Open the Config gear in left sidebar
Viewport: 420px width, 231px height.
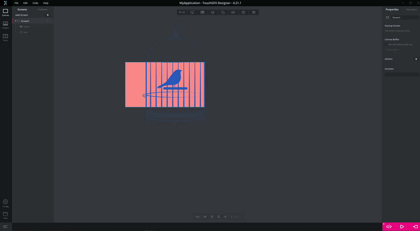(x=5, y=203)
